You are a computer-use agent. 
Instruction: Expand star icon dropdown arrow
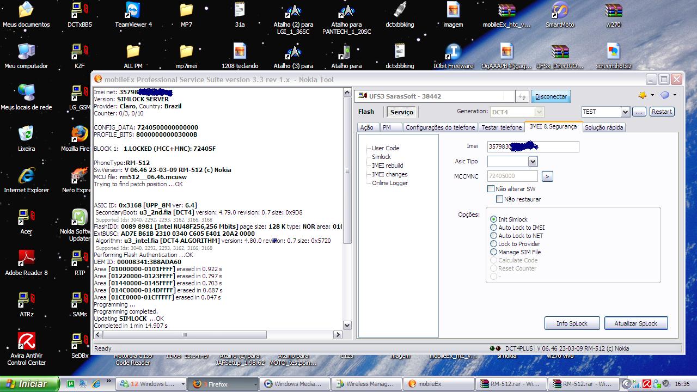(652, 95)
